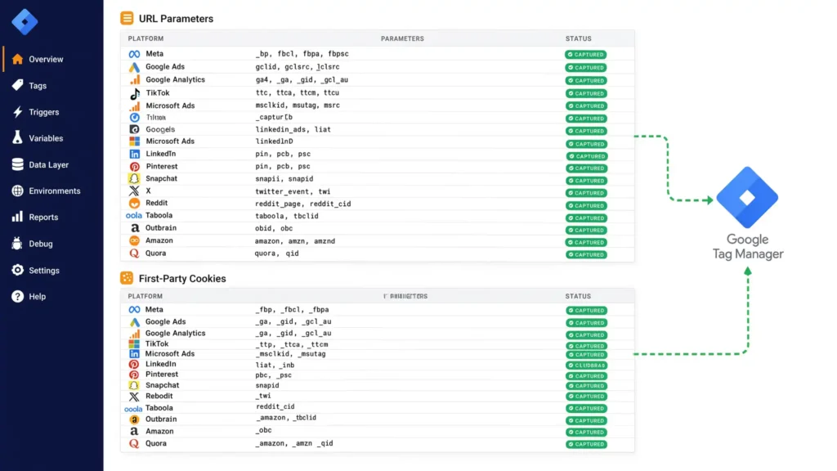Click the flask icon beside Variables
The width and height of the screenshot is (837, 471).
[x=18, y=137]
